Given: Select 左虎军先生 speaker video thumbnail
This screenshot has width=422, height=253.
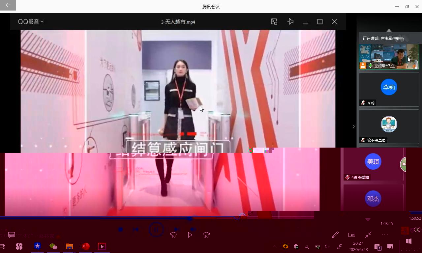Looking at the screenshot, I should [x=389, y=56].
